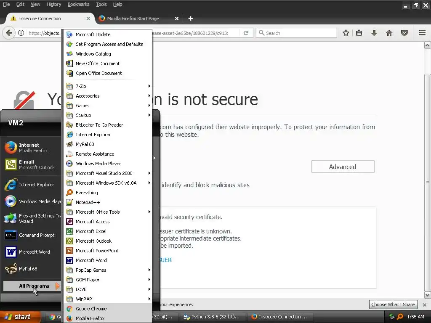Create a New Office Document
Viewport: 431px width, 323px height.
pos(107,64)
